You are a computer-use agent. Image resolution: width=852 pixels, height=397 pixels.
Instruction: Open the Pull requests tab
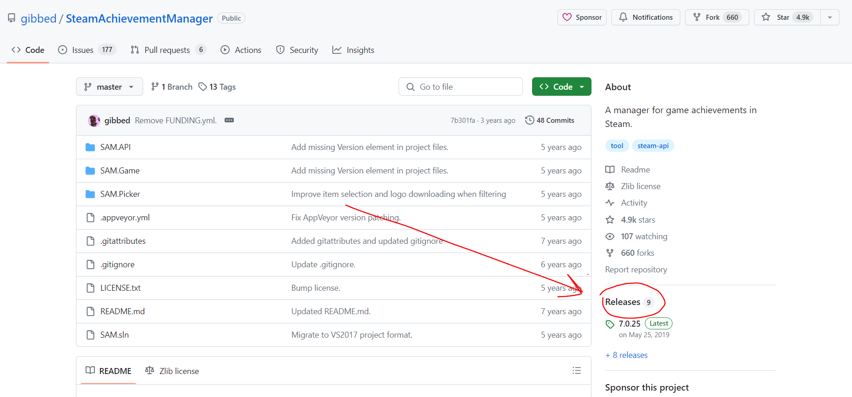(x=168, y=50)
